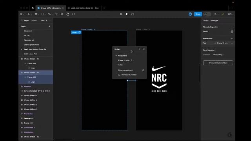Click Show prototype settings button

(x=218, y=63)
